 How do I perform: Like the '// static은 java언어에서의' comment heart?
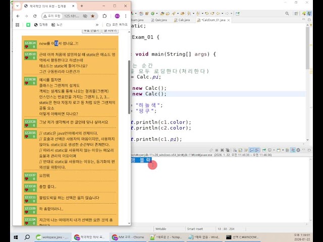pyautogui.click(x=27, y=137)
